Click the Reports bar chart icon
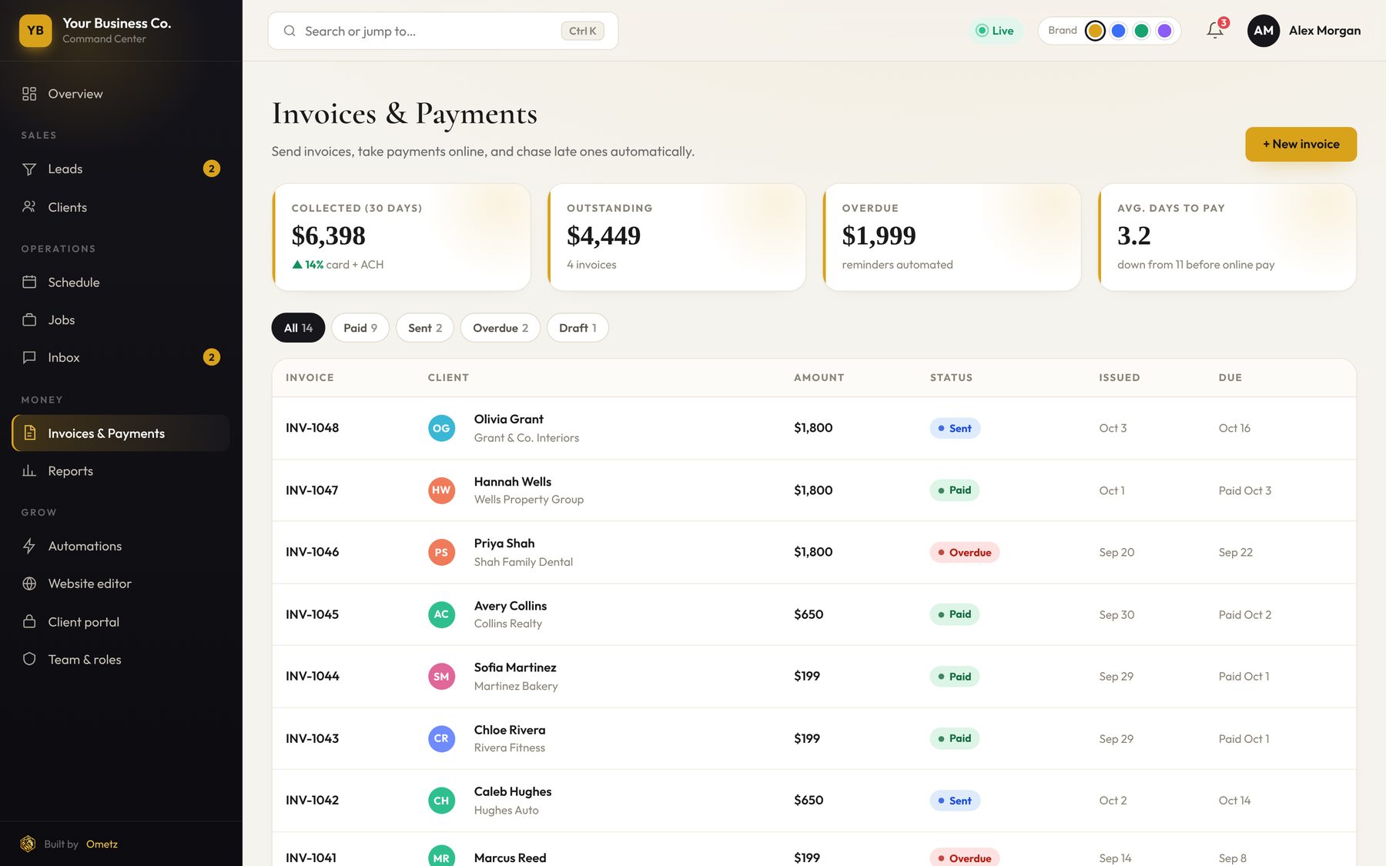Image resolution: width=1386 pixels, height=866 pixels. pyautogui.click(x=29, y=470)
